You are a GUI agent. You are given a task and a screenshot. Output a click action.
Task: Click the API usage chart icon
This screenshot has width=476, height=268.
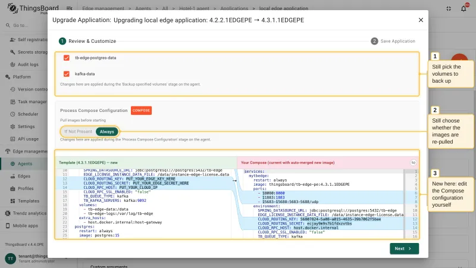tap(12, 139)
